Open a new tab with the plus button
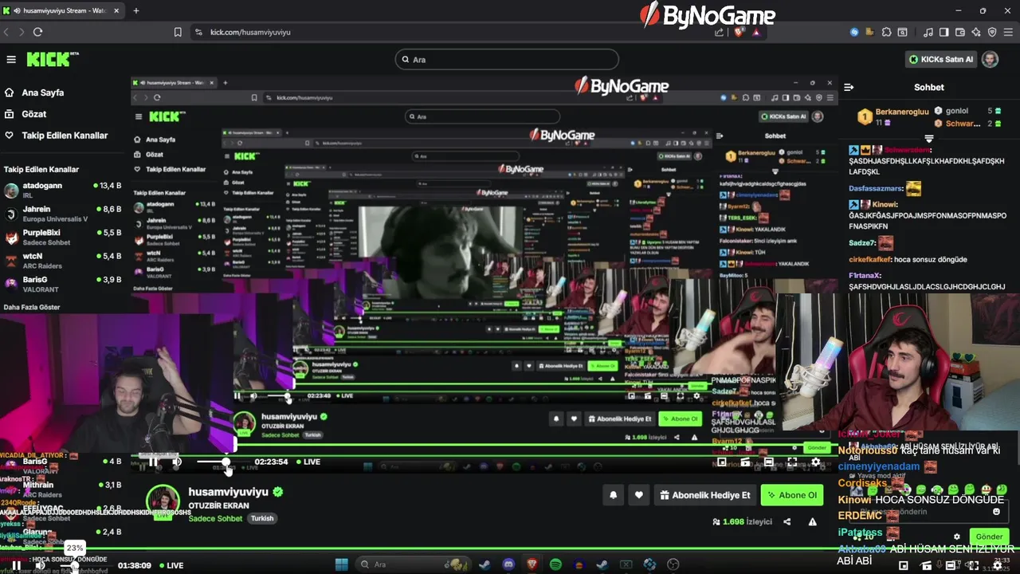The width and height of the screenshot is (1020, 574). pyautogui.click(x=135, y=10)
